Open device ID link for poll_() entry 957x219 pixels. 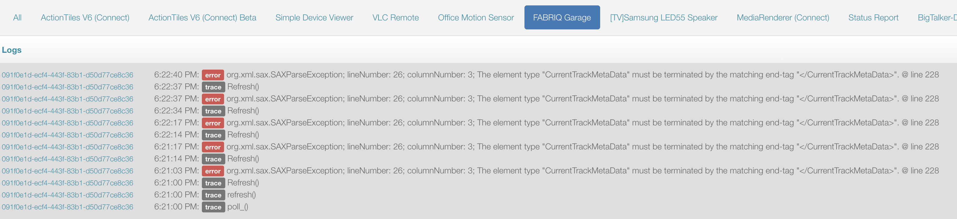[x=68, y=207]
